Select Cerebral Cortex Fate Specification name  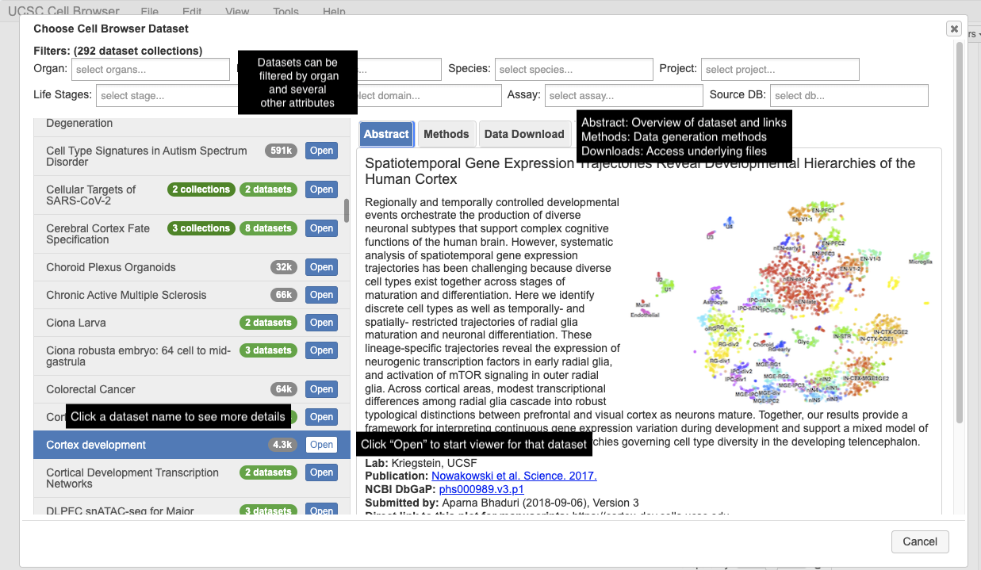(x=98, y=234)
